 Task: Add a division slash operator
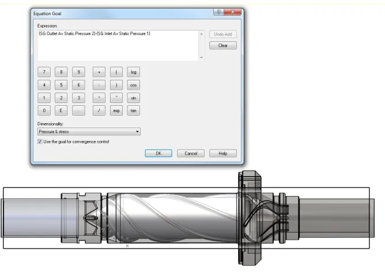click(99, 110)
